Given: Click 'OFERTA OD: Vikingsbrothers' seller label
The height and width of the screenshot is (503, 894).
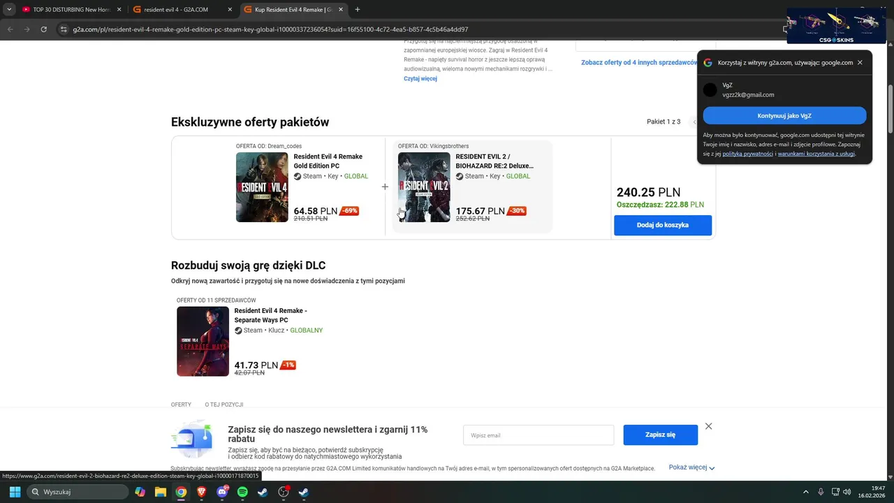Looking at the screenshot, I should click(x=433, y=146).
